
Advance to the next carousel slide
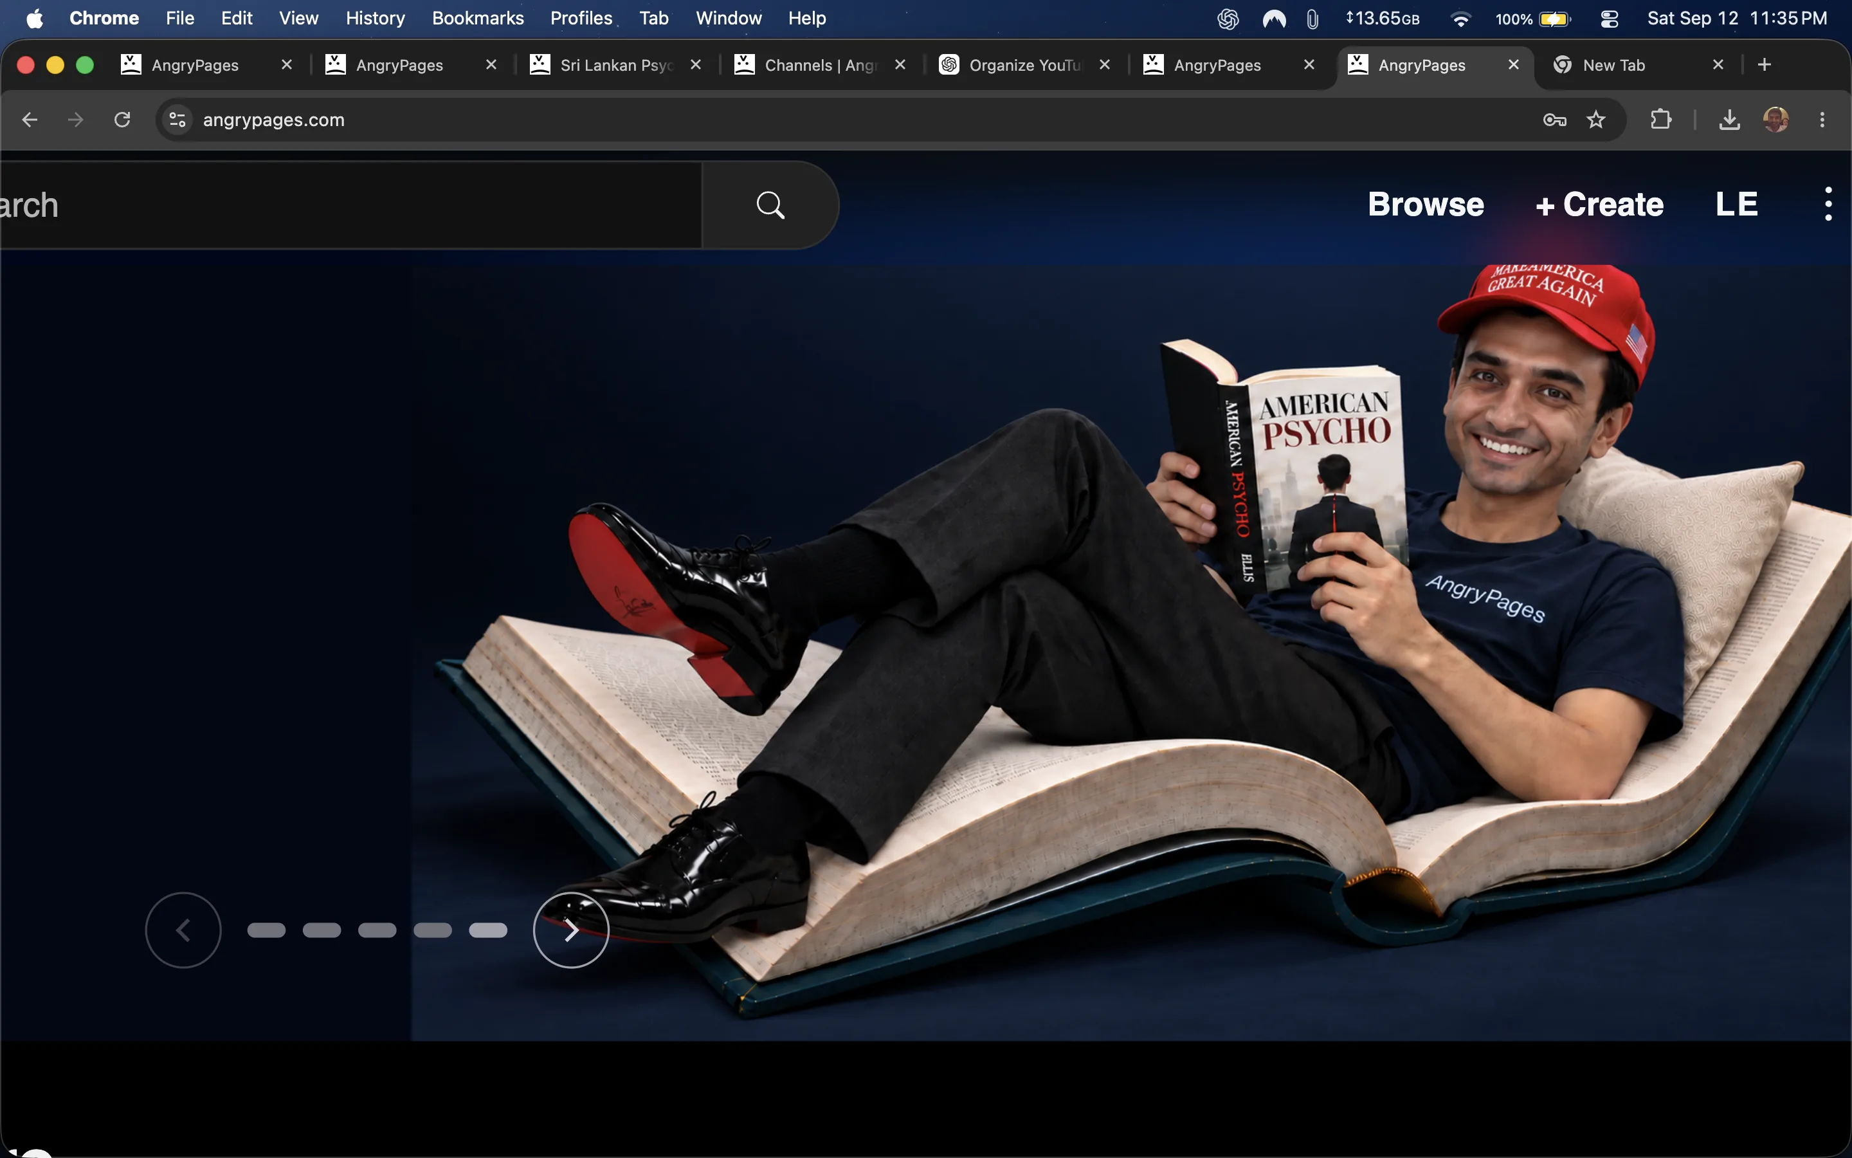point(571,930)
